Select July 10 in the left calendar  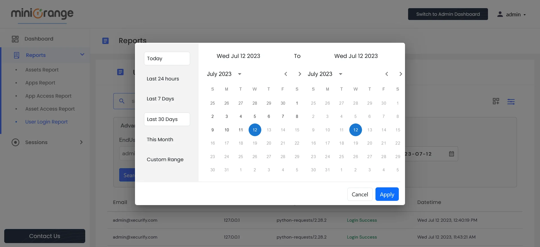click(x=227, y=130)
